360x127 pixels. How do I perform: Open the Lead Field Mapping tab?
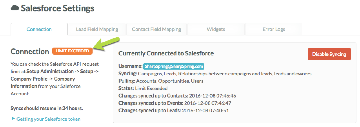pos(97,29)
